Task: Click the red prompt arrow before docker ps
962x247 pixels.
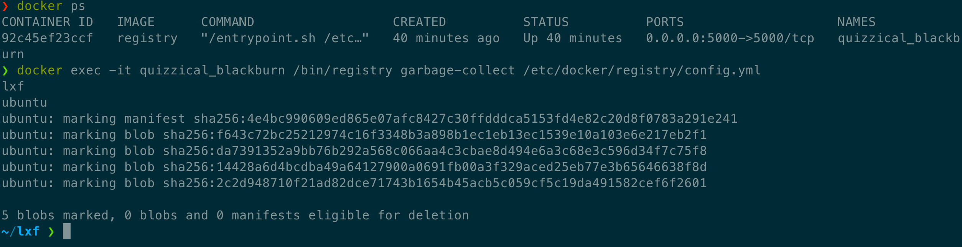Action: pos(5,6)
